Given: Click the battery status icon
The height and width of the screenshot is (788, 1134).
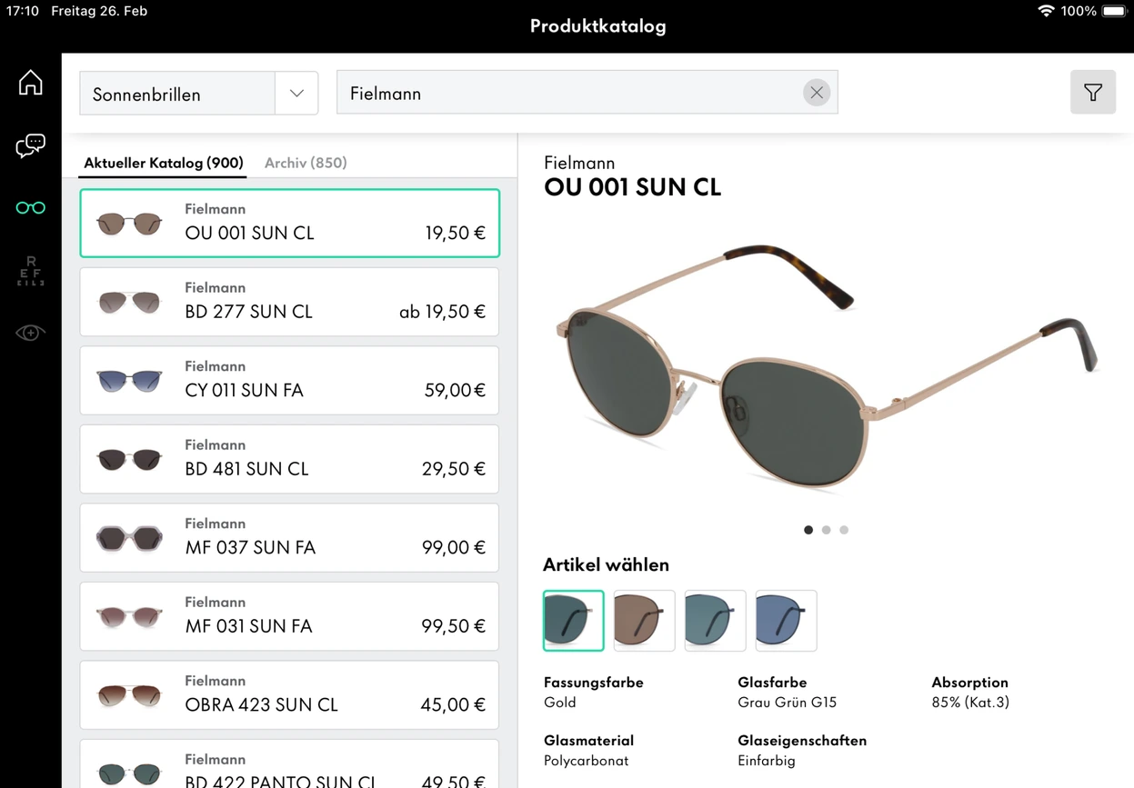Looking at the screenshot, I should (1114, 11).
